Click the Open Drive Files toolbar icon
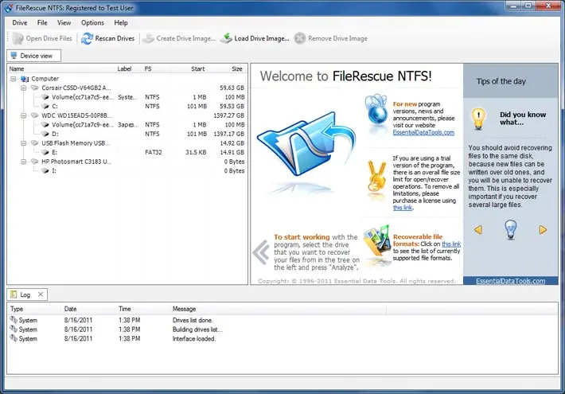 [18, 38]
